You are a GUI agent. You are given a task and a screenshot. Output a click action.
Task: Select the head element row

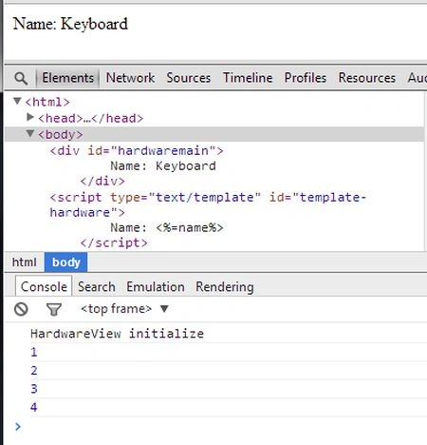click(90, 118)
